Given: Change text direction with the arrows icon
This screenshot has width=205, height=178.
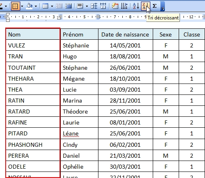Looking at the screenshot, I should 124,6.
